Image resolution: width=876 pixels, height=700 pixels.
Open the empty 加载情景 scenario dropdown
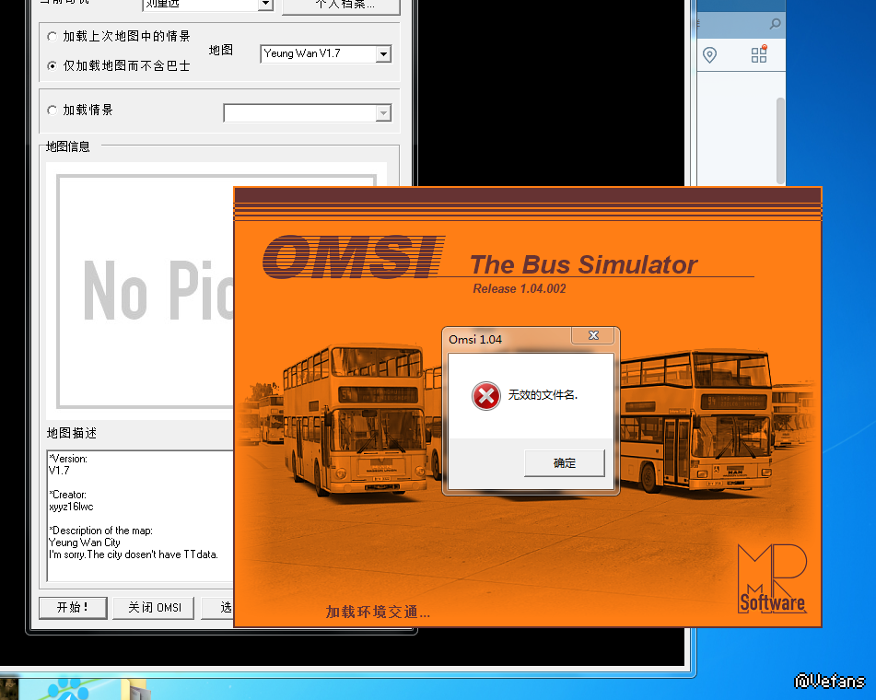coord(383,113)
